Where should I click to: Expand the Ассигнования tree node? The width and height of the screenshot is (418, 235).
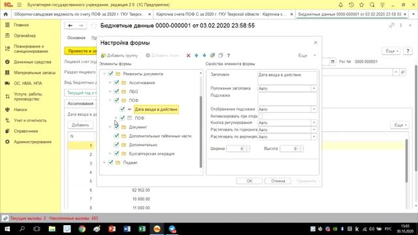[110, 83]
